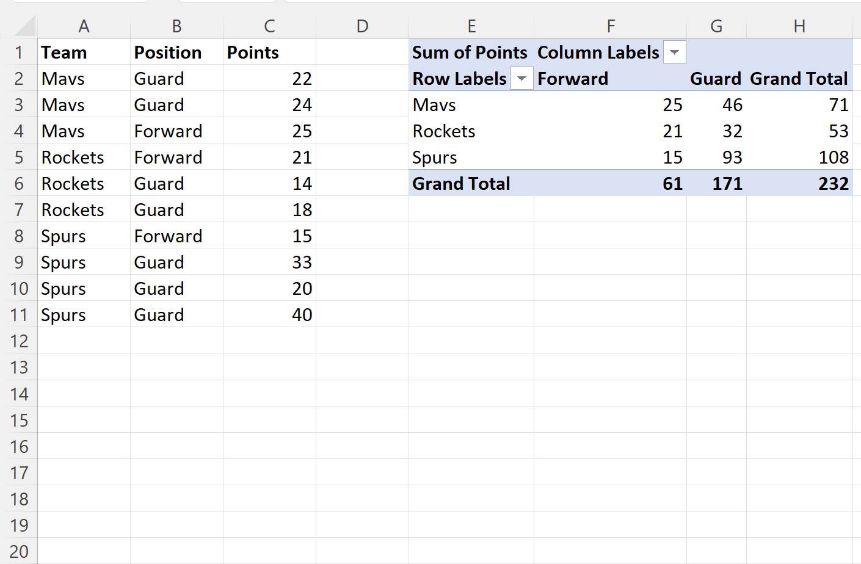Select the Sum of Points cell
The image size is (861, 564).
click(471, 52)
